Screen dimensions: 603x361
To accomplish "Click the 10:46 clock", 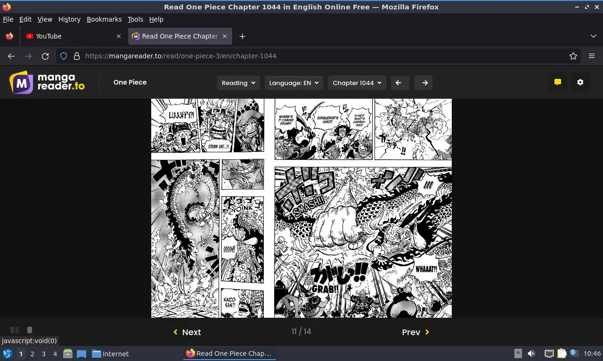I will 592,353.
